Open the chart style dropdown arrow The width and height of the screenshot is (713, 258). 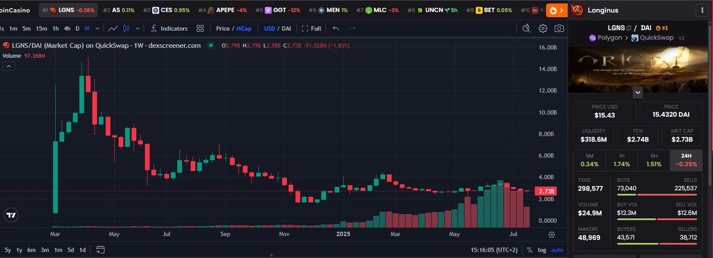[138, 28]
